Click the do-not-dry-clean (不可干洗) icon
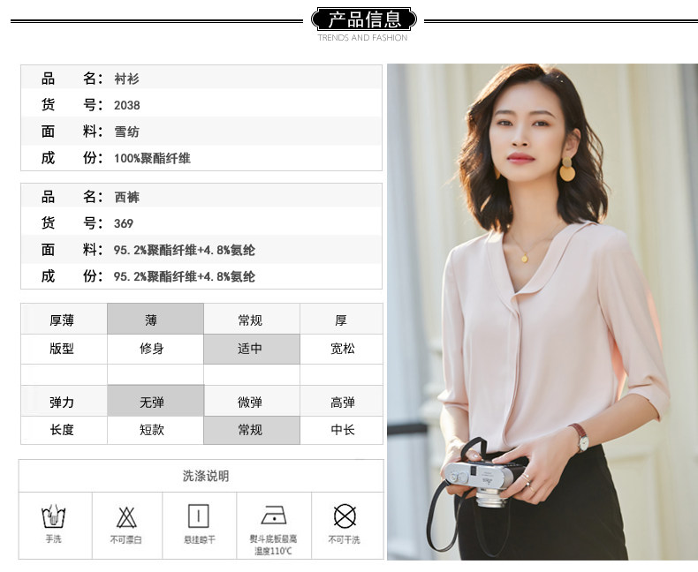This screenshot has height=572, width=698. [x=345, y=516]
